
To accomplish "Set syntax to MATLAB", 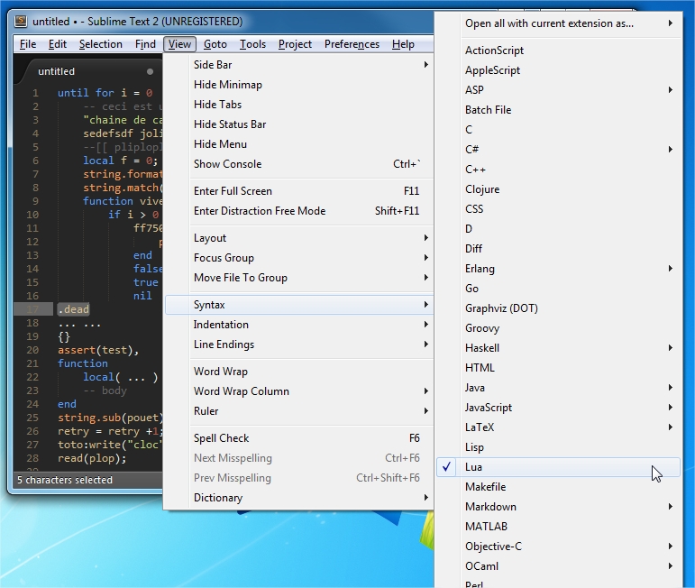I will [x=558, y=527].
